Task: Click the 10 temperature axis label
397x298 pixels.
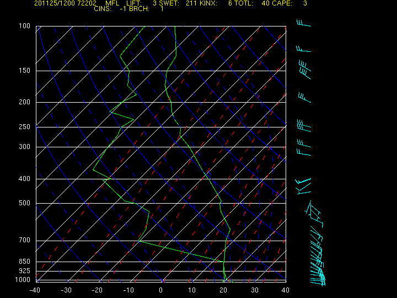Action: click(x=192, y=290)
